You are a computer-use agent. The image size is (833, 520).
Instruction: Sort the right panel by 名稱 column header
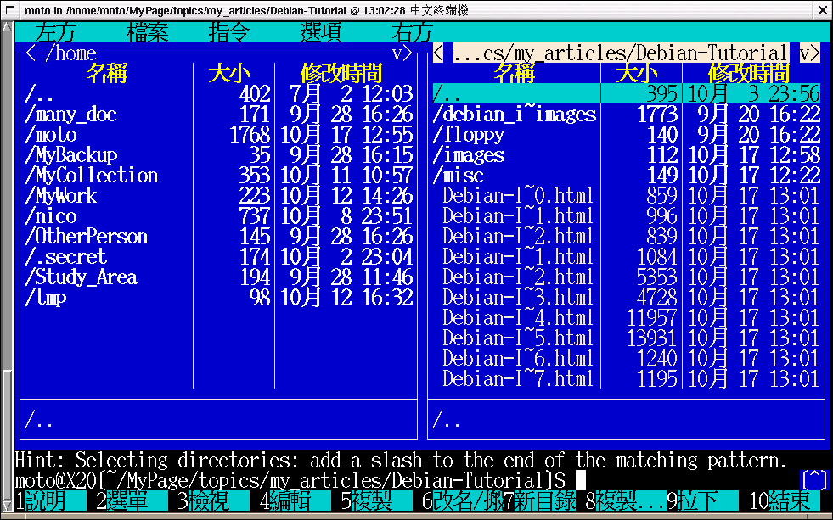click(x=515, y=73)
